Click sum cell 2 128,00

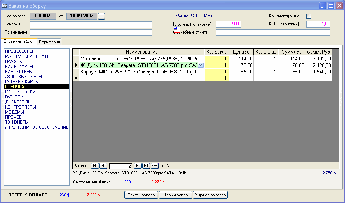point(319,65)
